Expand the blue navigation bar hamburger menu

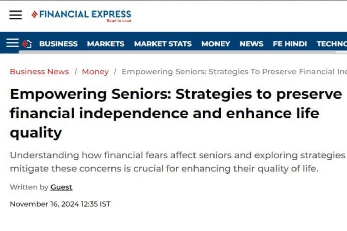click(13, 43)
